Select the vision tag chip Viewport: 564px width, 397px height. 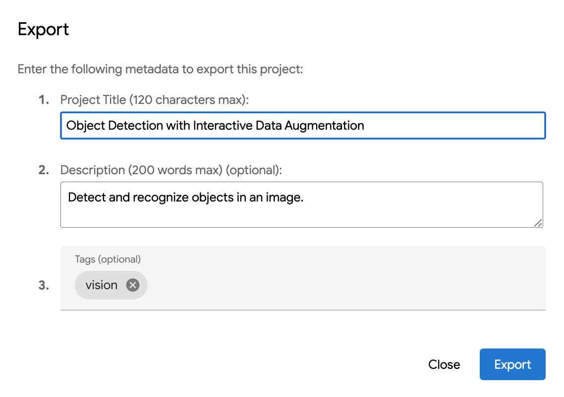(101, 285)
